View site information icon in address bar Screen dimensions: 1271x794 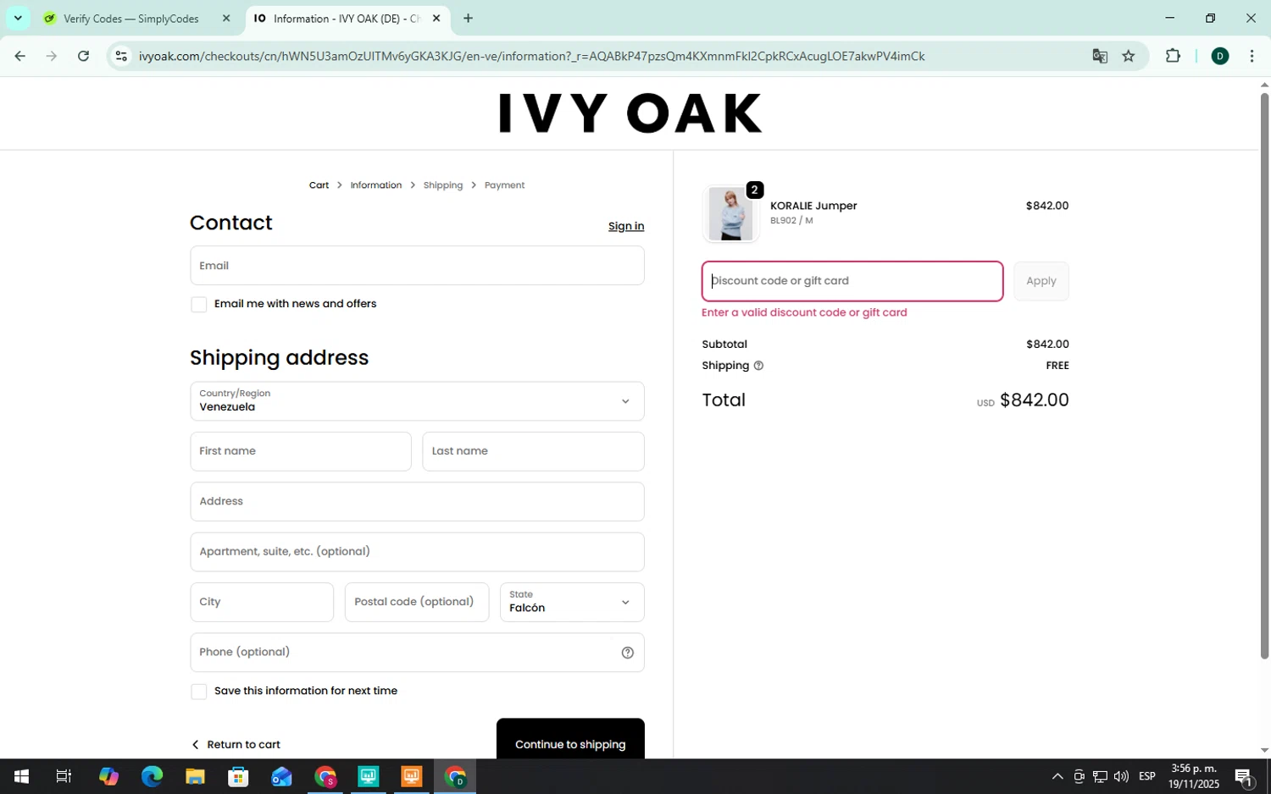coord(121,56)
